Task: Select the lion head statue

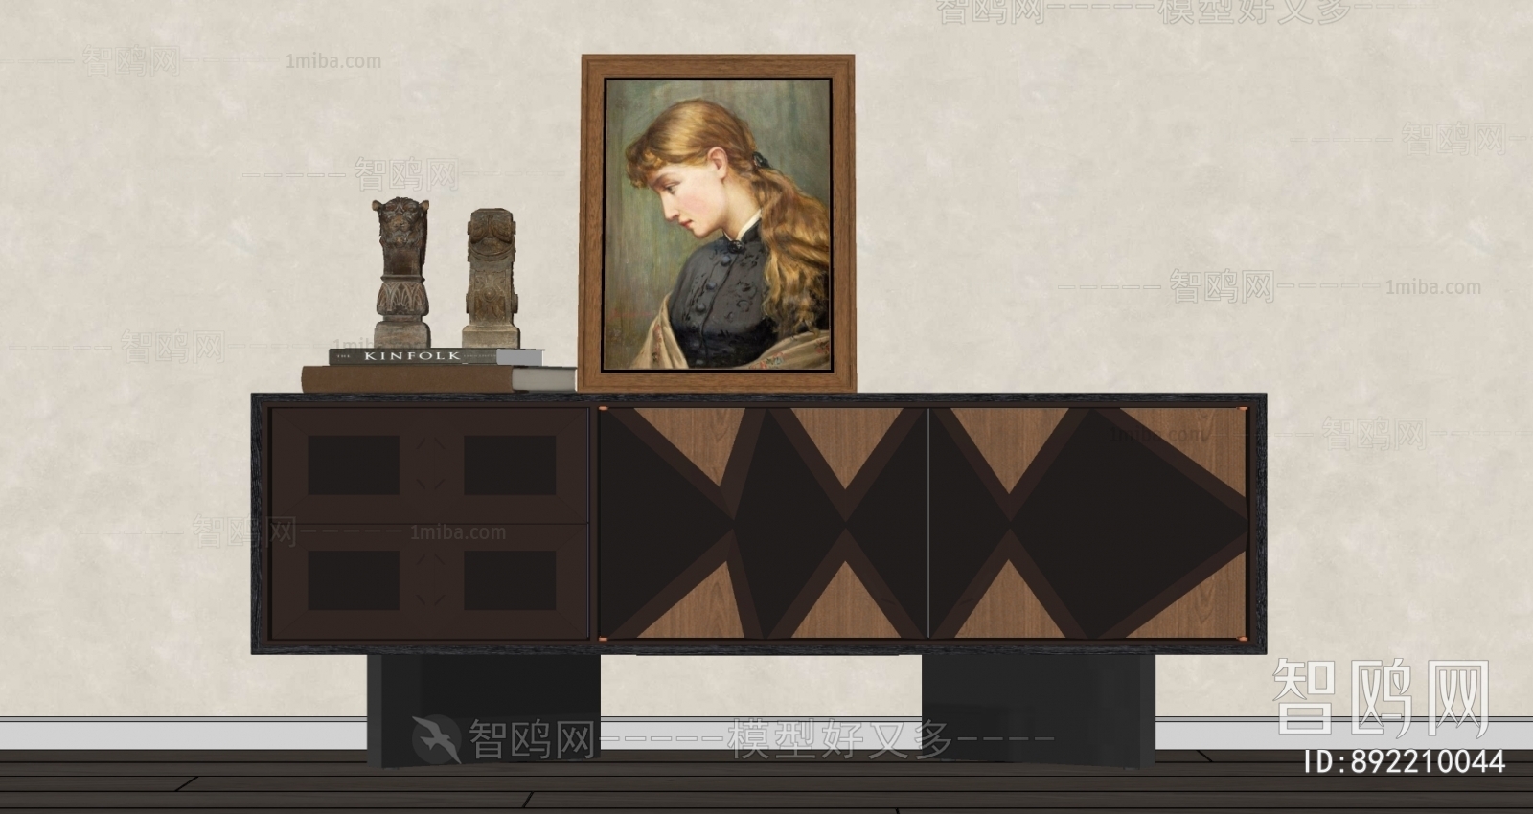Action: click(x=400, y=273)
